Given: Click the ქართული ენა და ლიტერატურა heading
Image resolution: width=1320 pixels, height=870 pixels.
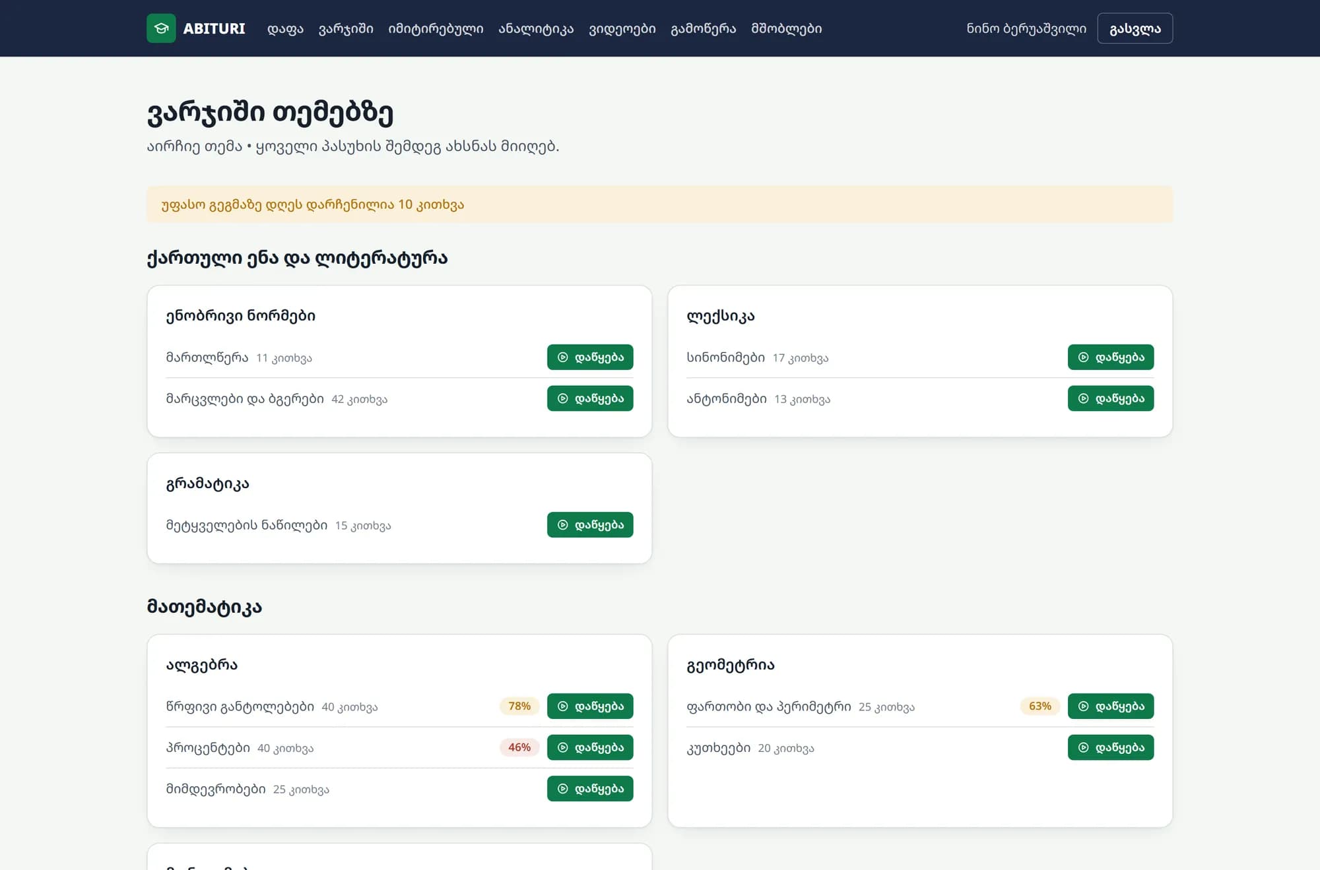Looking at the screenshot, I should tap(297, 258).
